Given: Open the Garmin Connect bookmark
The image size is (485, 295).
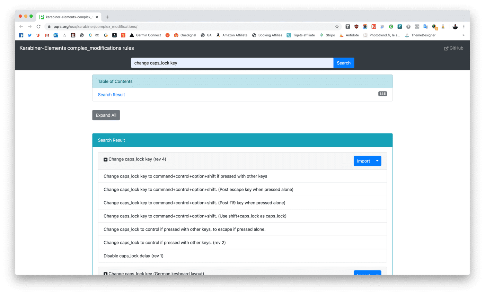Looking at the screenshot, I should [145, 35].
